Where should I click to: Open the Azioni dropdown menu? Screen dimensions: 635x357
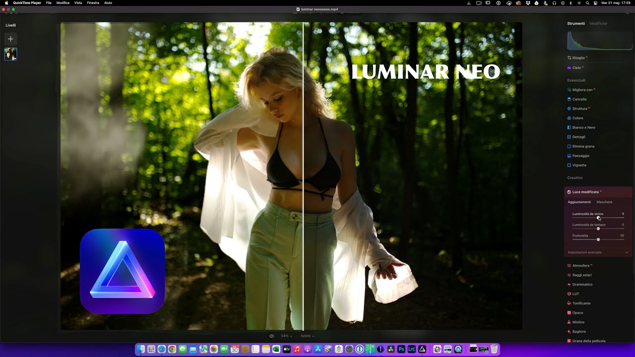tap(307, 336)
